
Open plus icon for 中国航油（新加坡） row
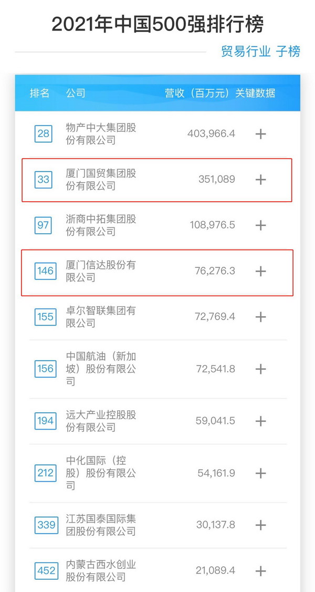(x=260, y=369)
